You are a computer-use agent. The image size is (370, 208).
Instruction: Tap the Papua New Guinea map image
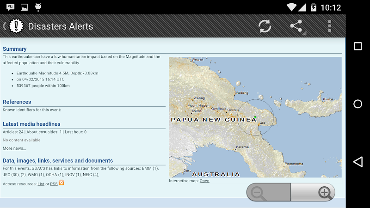click(x=255, y=117)
